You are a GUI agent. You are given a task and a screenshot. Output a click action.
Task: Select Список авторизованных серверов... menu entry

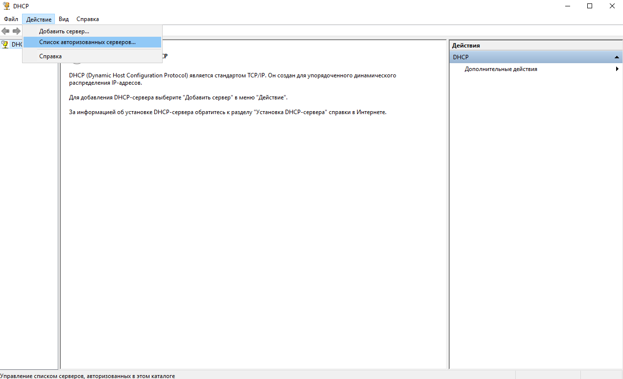88,42
